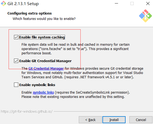Click the Enable Git Credential Manager label
This screenshot has width=153, height=124.
[45, 61]
